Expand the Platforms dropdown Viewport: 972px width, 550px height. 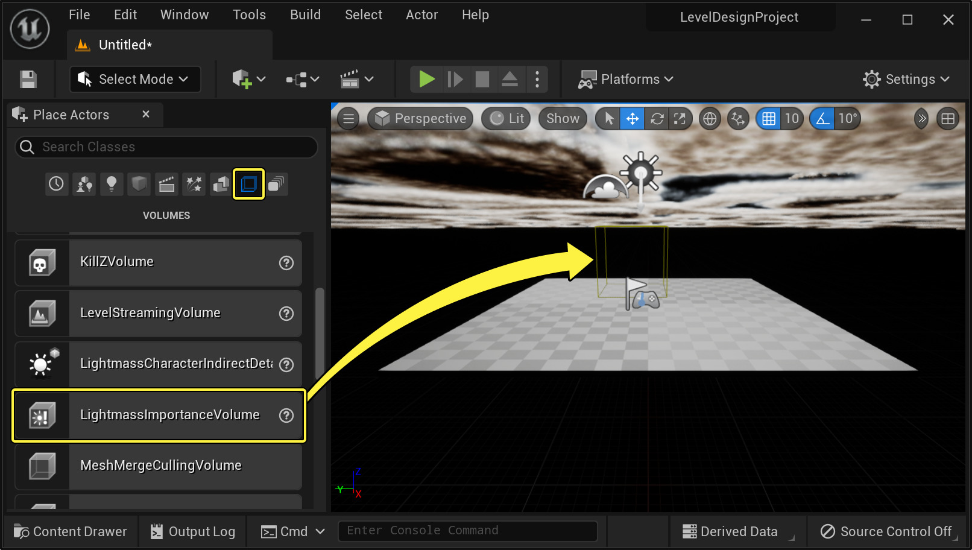click(626, 79)
